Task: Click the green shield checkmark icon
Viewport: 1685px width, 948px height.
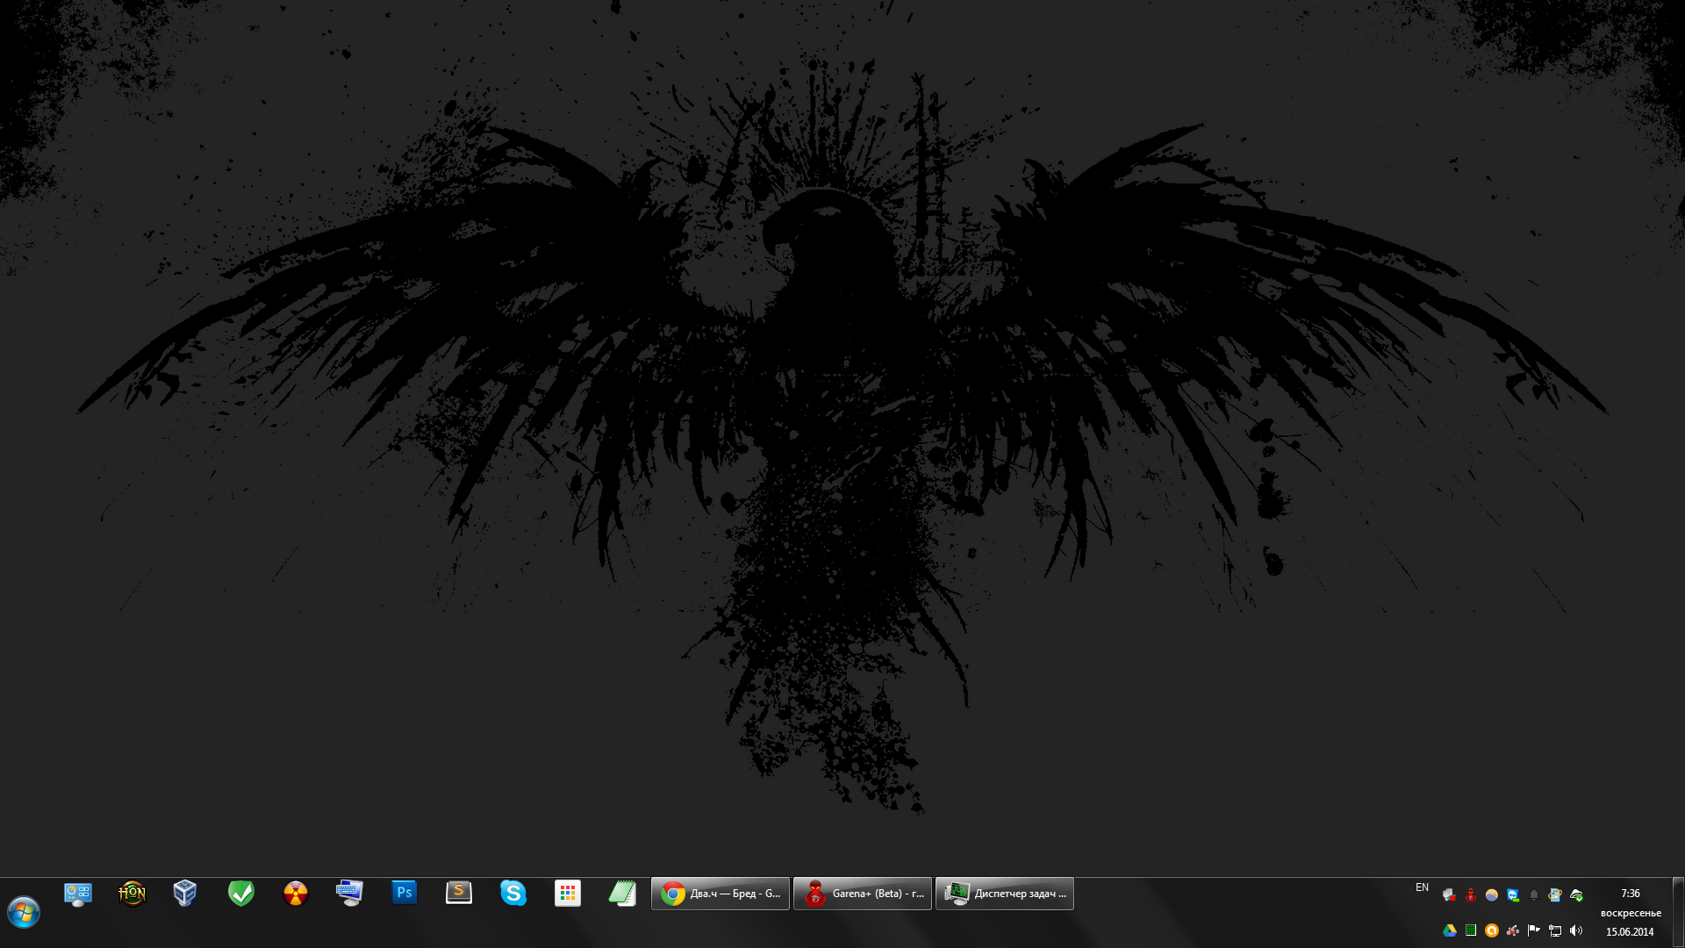Action: (240, 894)
